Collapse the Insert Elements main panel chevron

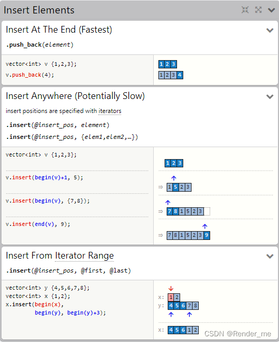[271, 10]
